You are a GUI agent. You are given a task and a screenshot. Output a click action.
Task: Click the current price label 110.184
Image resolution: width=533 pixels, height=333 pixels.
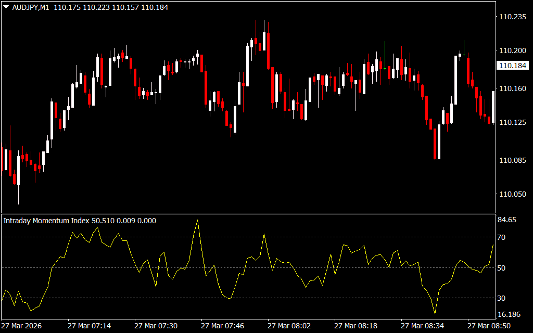coord(512,66)
